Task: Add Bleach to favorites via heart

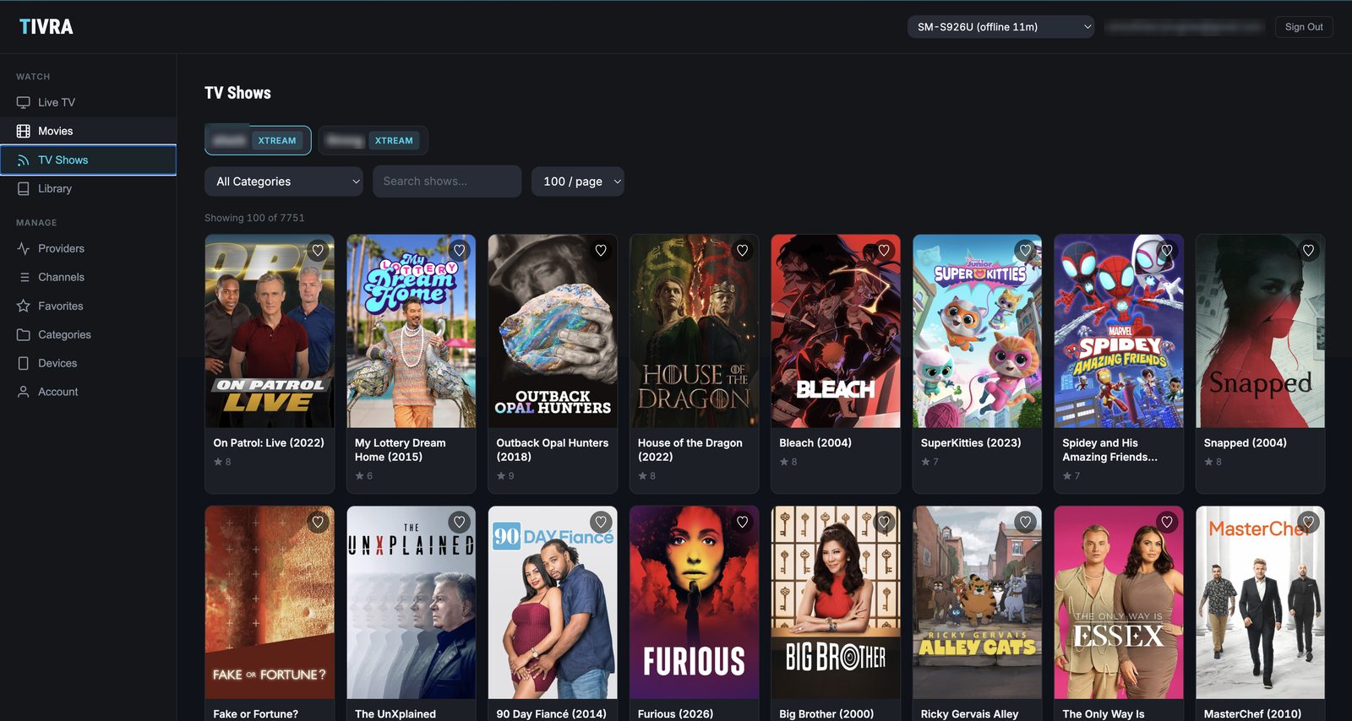Action: tap(884, 250)
